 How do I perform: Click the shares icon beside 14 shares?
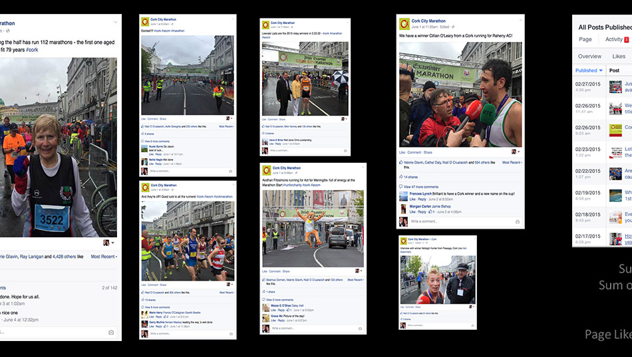pos(401,177)
